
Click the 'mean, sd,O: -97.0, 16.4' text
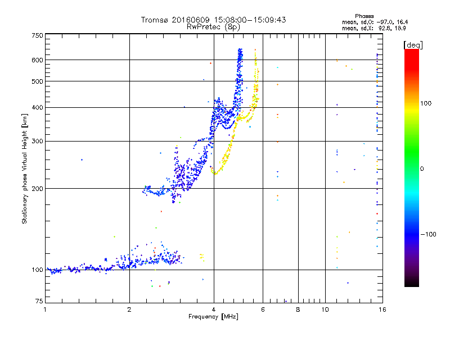(375, 22)
